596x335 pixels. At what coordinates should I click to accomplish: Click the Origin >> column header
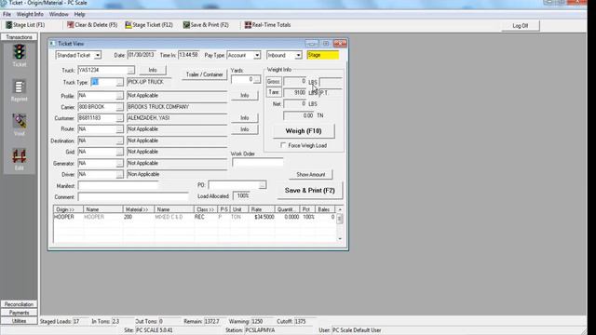pos(68,209)
